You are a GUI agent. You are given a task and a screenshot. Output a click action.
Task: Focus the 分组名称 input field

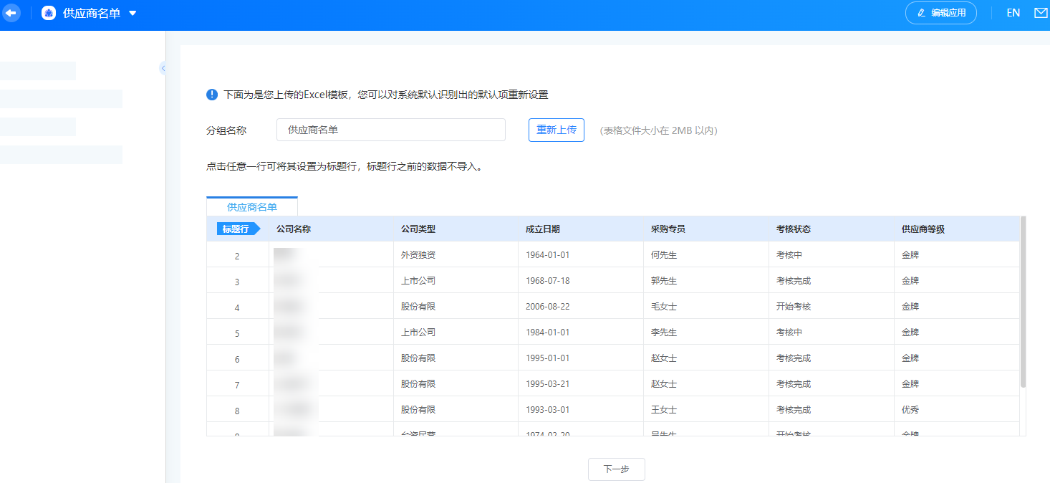[x=391, y=130]
